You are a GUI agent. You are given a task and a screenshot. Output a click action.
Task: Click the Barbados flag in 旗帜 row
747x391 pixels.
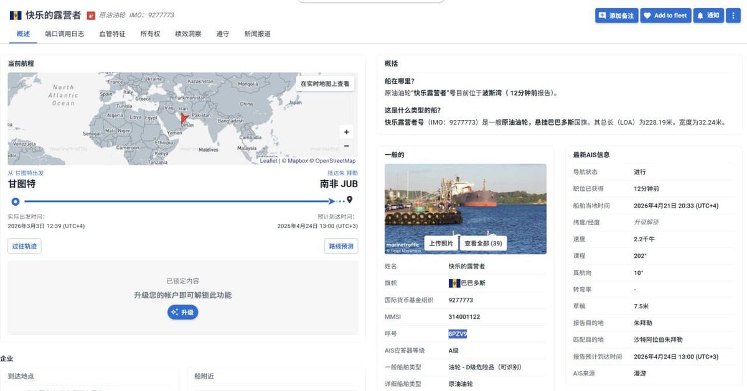coord(454,283)
